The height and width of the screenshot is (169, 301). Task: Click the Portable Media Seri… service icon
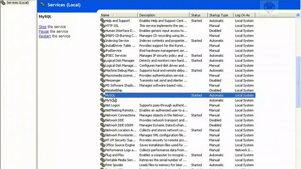click(x=103, y=160)
